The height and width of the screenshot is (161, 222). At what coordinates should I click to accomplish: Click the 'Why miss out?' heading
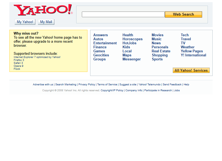point(26,33)
